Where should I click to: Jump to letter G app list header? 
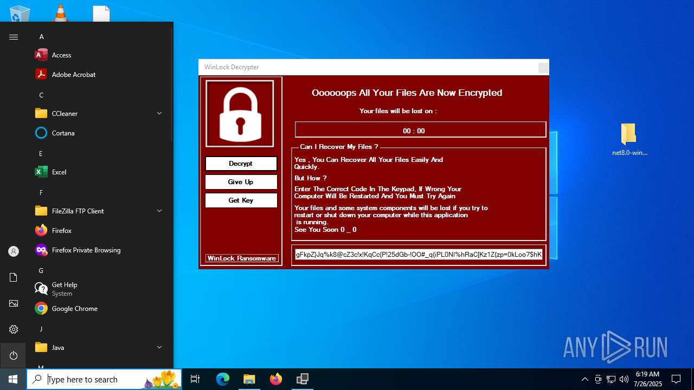41,271
